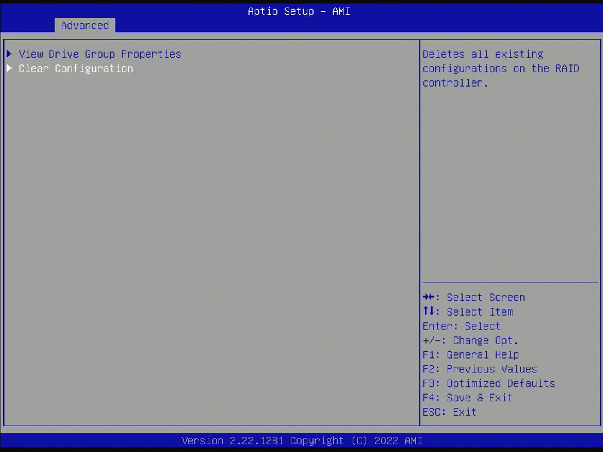603x452 pixels.
Task: Click the 'F2: Previous Values' hint
Action: [480, 369]
